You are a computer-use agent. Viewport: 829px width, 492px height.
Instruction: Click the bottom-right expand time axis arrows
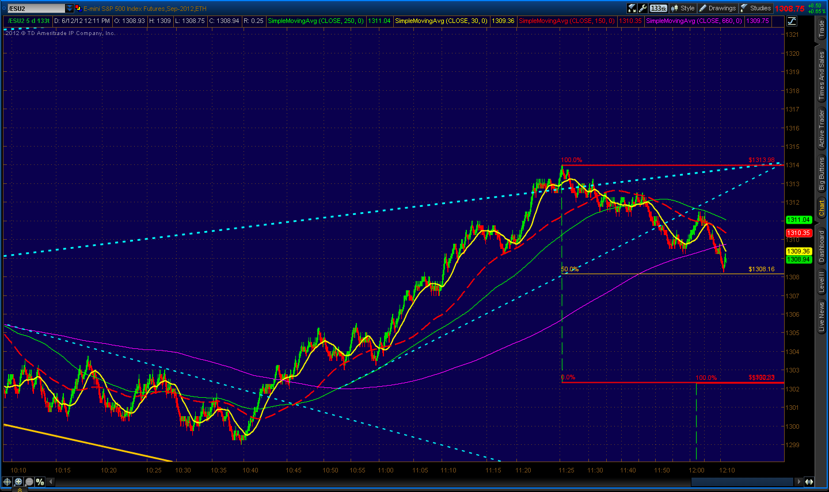point(809,482)
